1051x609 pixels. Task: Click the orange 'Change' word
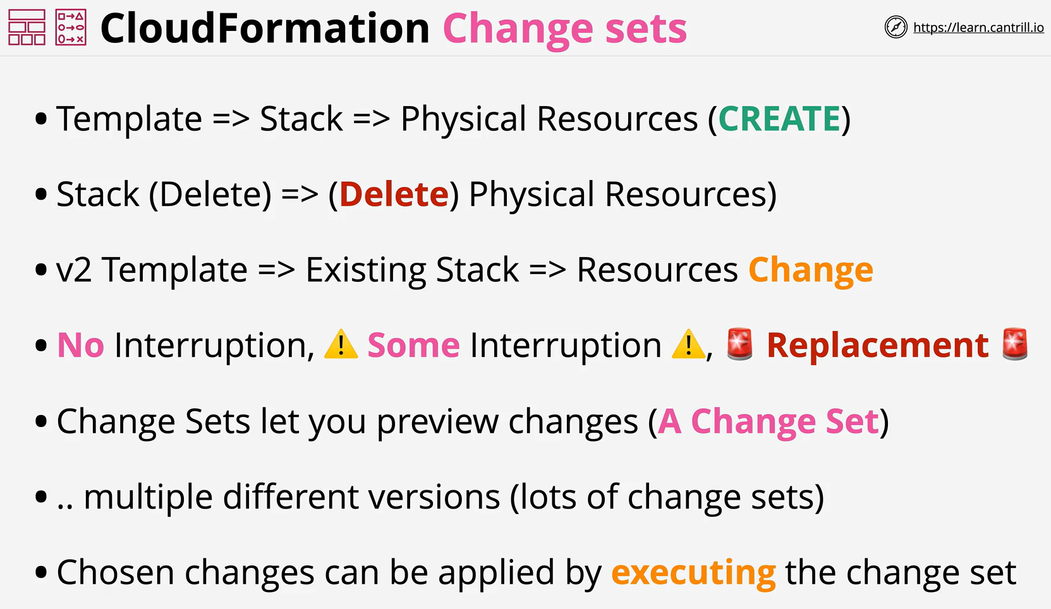coord(811,270)
